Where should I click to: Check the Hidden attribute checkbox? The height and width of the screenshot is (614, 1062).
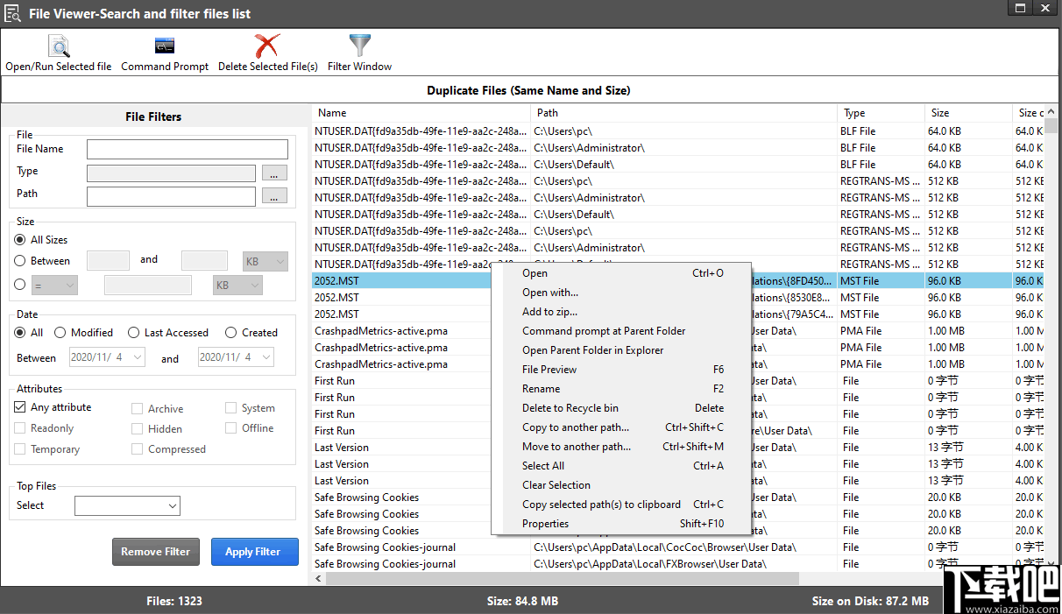pos(138,427)
